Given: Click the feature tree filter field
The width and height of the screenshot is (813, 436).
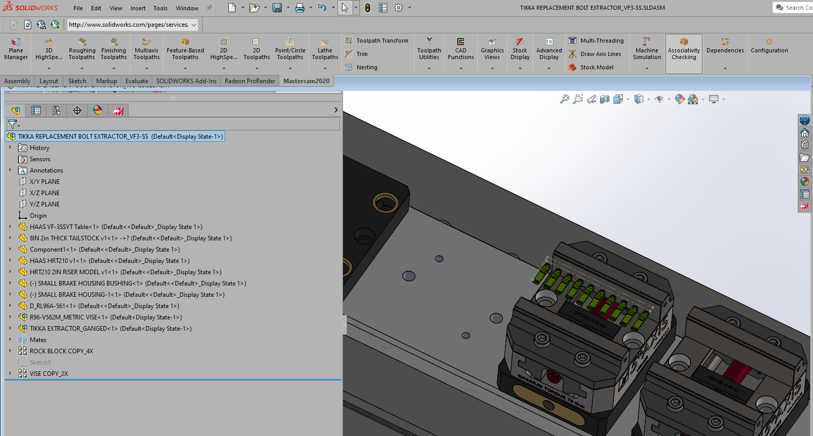Looking at the screenshot, I should click(x=173, y=124).
